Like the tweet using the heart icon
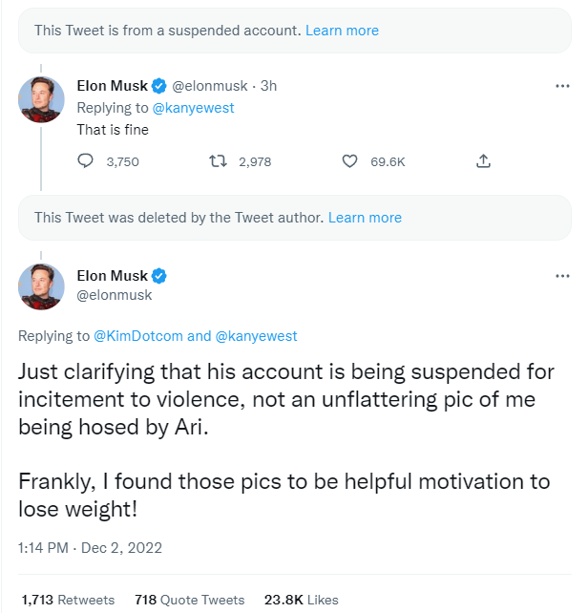 coord(349,161)
